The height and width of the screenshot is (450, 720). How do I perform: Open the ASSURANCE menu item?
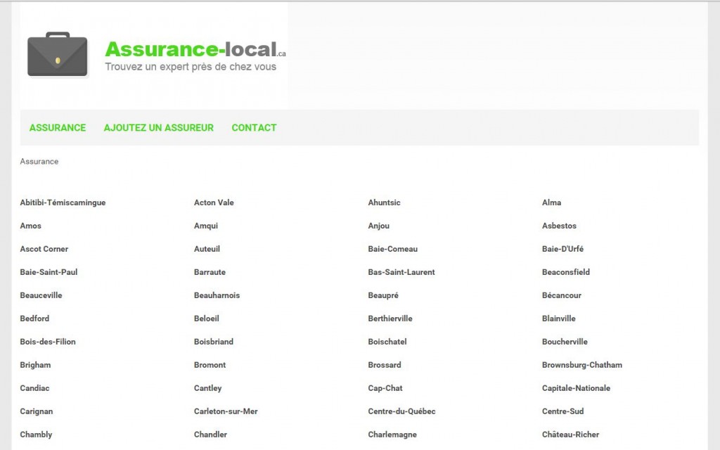click(x=57, y=127)
